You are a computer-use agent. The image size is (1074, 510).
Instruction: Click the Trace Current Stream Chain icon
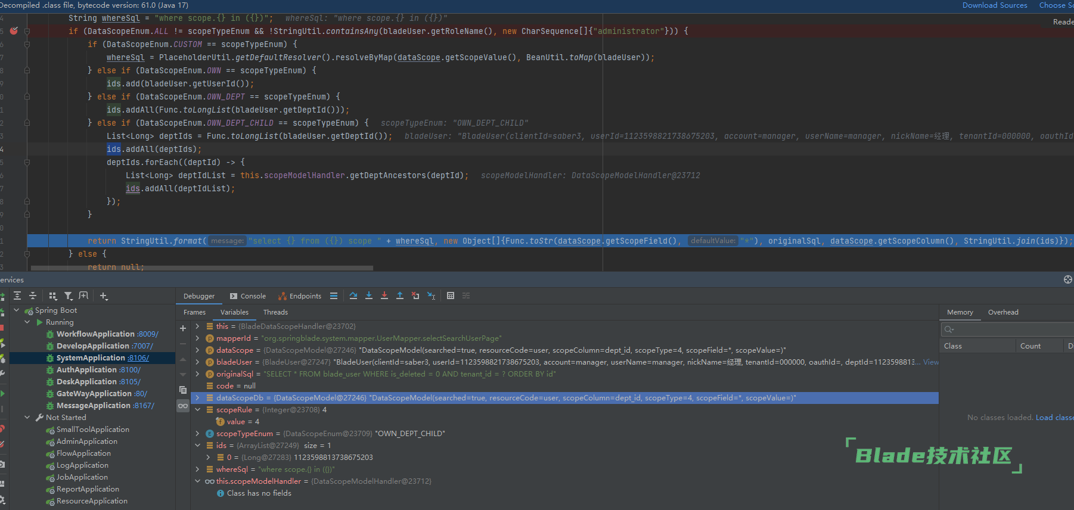466,296
